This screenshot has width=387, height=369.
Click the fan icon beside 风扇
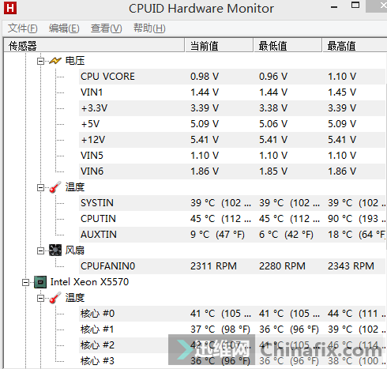tap(55, 250)
